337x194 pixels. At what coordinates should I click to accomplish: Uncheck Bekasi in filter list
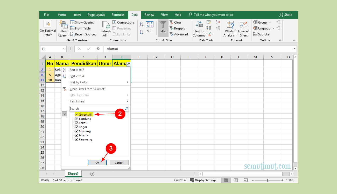76,123
